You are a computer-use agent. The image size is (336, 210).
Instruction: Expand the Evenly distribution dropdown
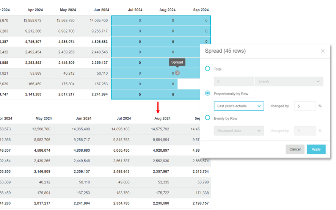coord(289,81)
